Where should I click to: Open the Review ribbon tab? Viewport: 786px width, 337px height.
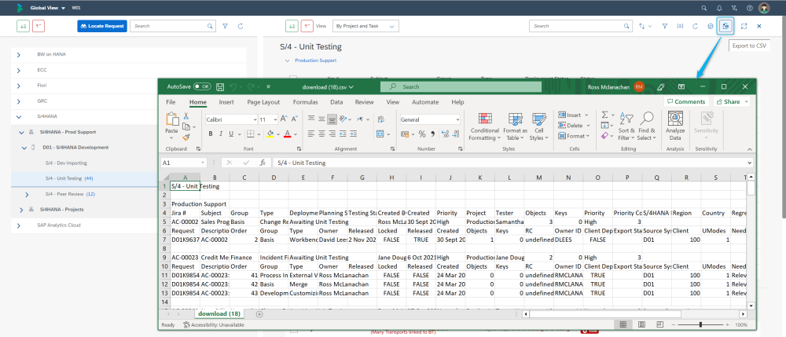pos(365,102)
